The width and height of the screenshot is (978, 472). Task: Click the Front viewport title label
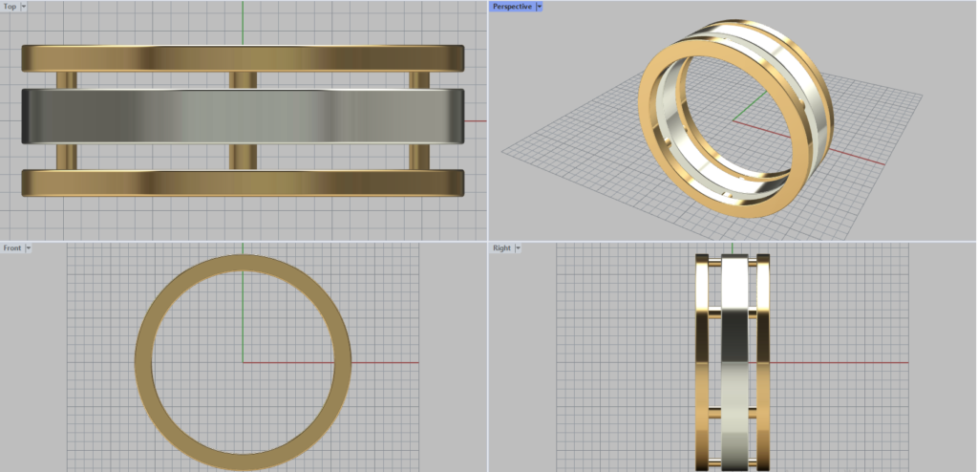click(x=11, y=247)
